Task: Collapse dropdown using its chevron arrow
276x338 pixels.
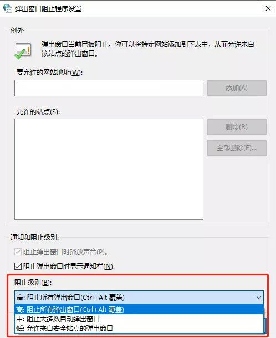Action: [x=258, y=298]
